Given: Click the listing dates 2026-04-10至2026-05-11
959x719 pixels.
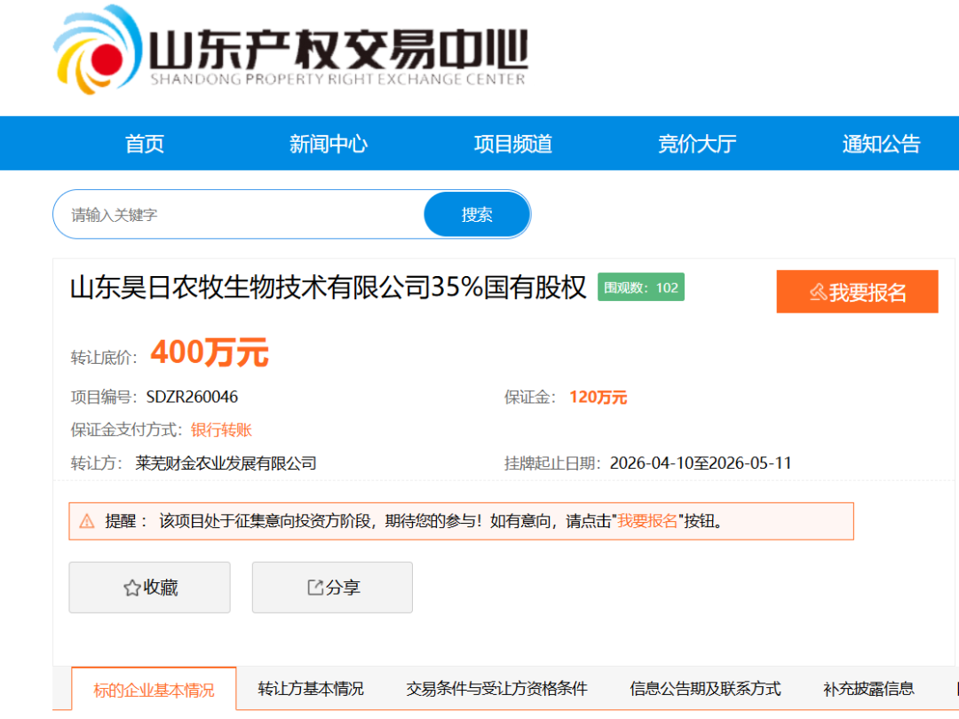Looking at the screenshot, I should click(701, 463).
